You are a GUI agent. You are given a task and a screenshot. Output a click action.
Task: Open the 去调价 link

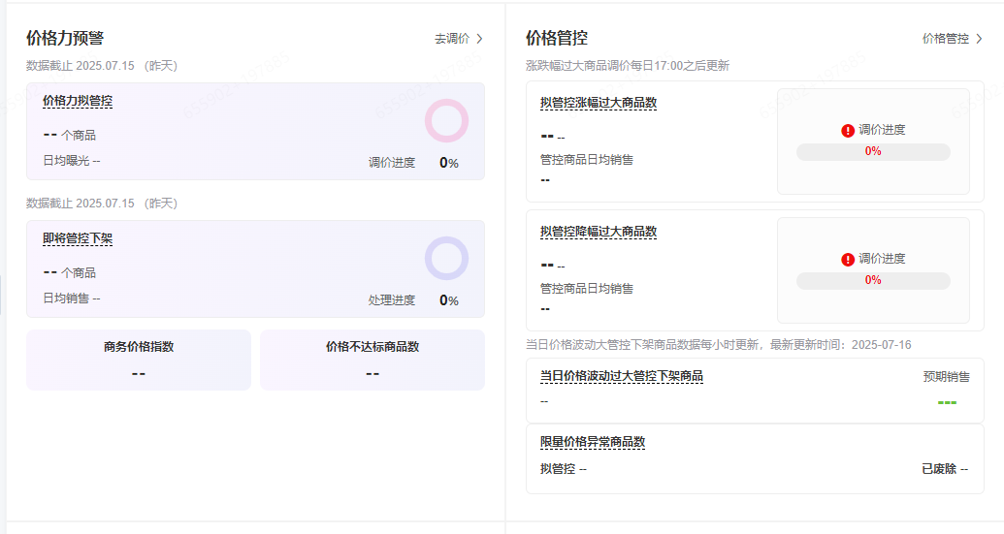coord(452,39)
